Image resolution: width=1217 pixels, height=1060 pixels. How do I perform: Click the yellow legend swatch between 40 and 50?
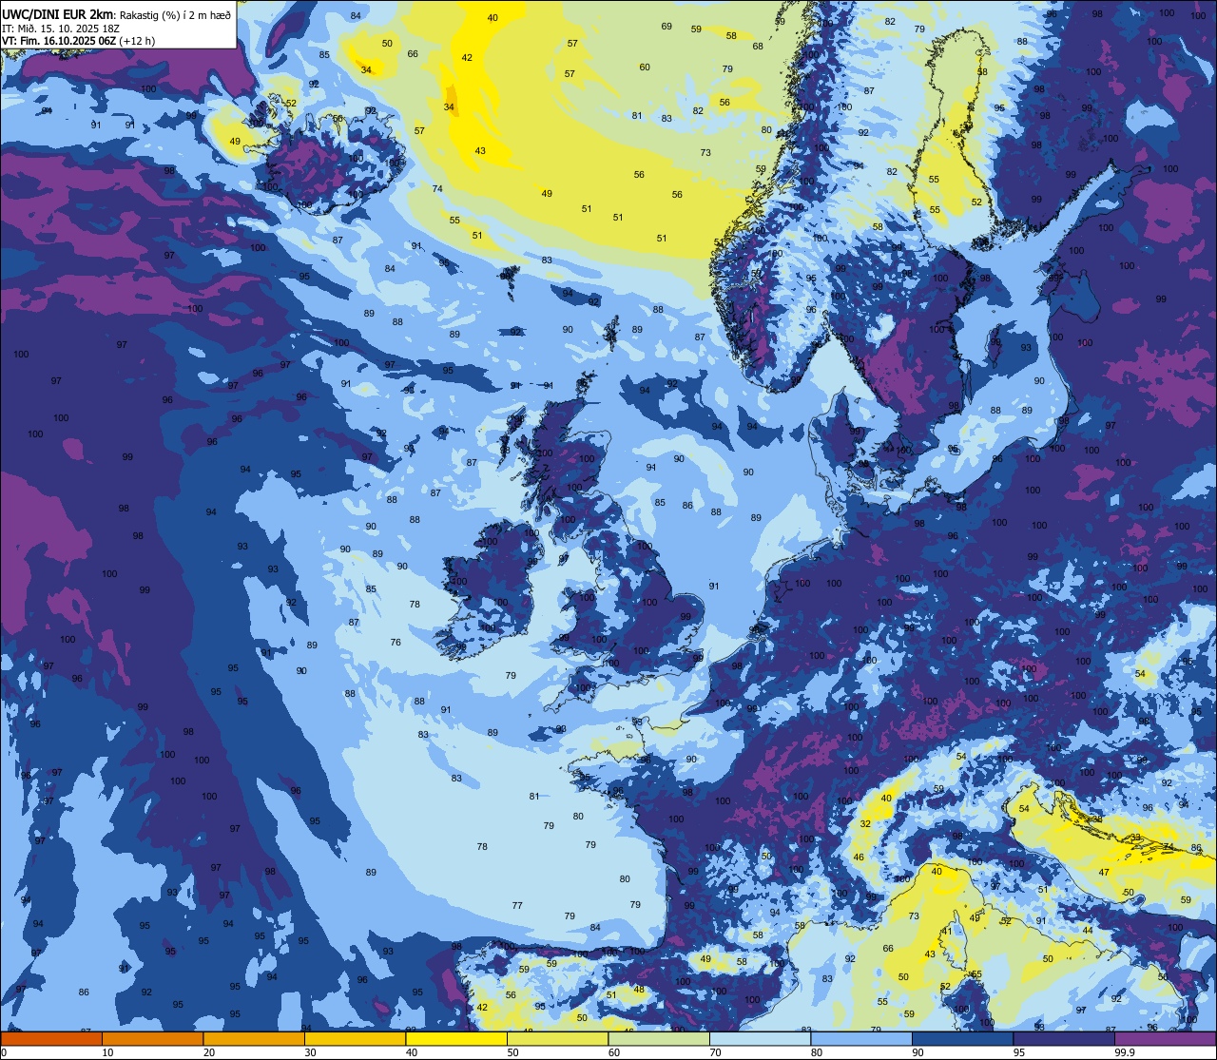coord(456,1038)
